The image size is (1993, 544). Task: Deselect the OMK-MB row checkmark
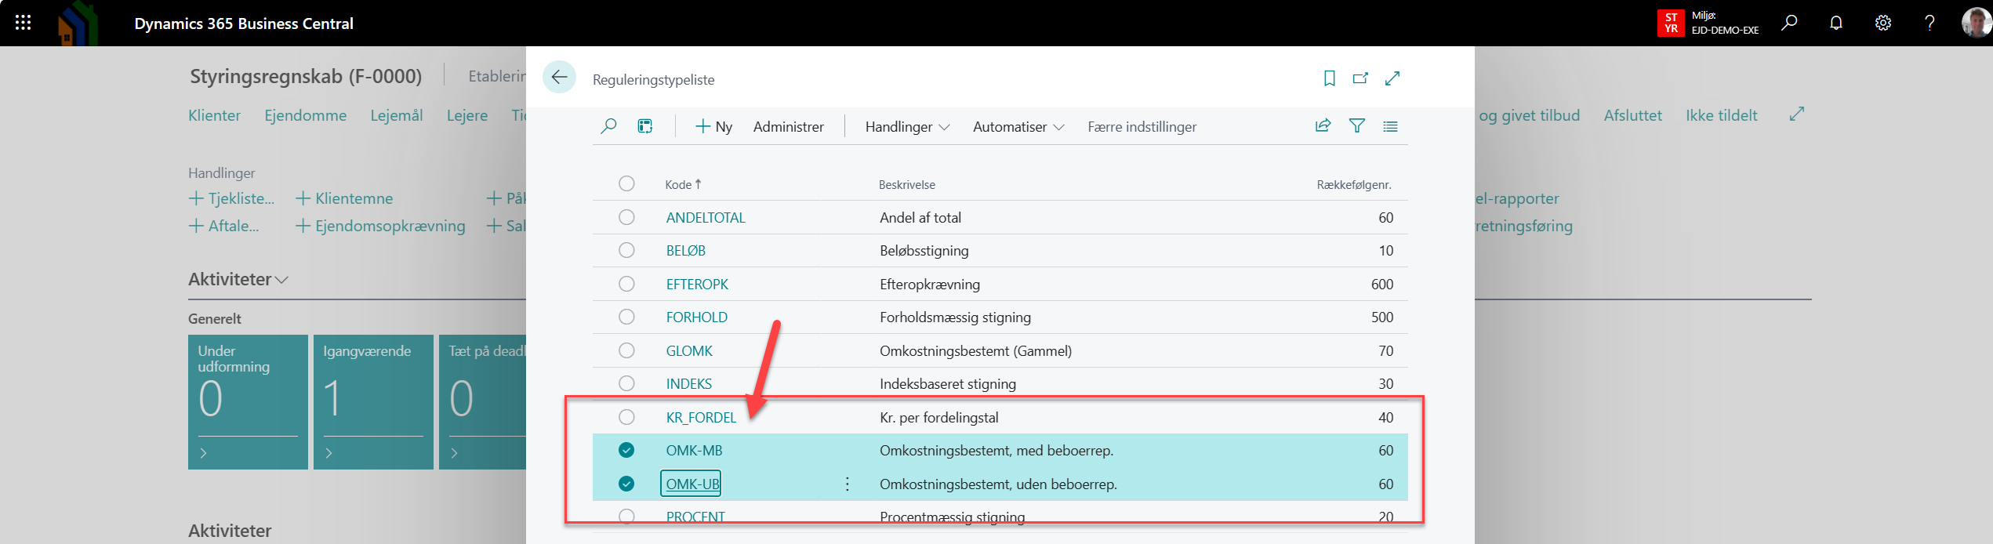[x=626, y=450]
